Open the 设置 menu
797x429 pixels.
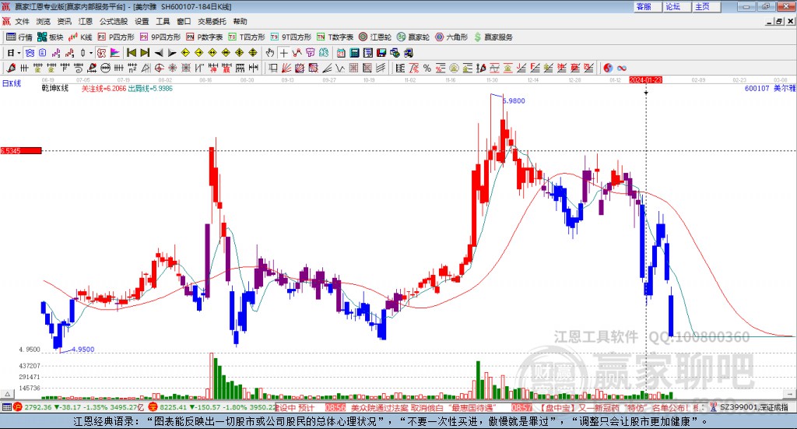tap(142, 21)
